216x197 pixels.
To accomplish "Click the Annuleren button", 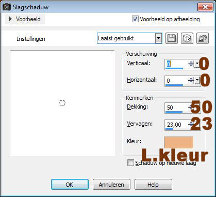I will pos(111,185).
